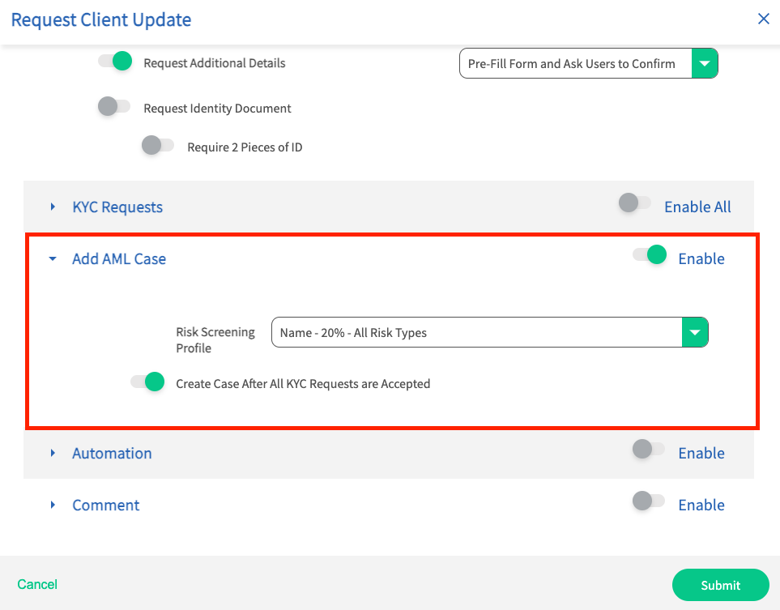Image resolution: width=780 pixels, height=610 pixels.
Task: Click Enable label in Automation row
Action: 701,454
